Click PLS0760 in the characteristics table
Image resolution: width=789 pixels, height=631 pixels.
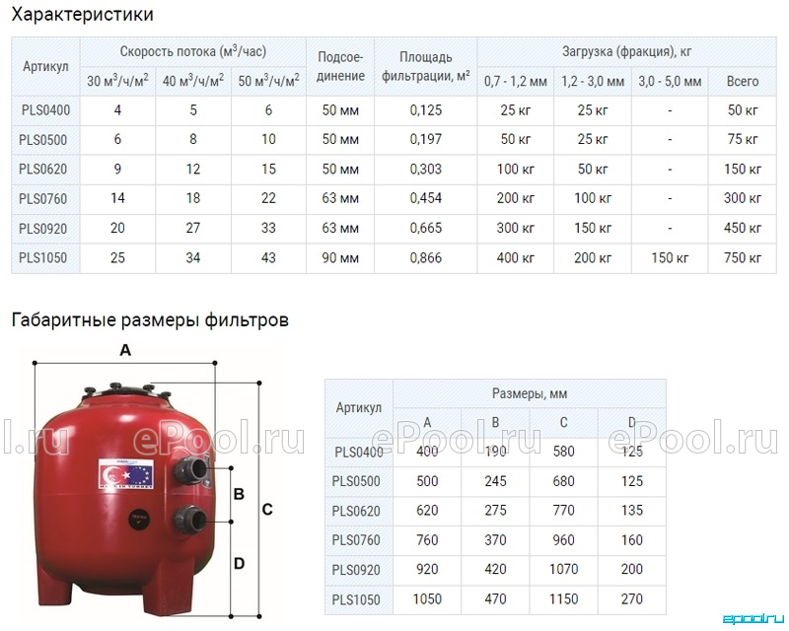click(42, 199)
